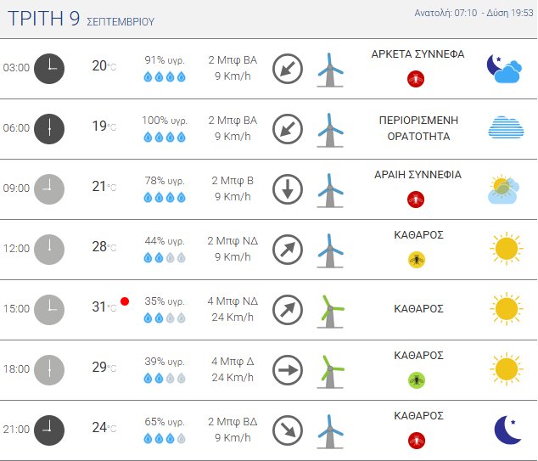Click the moon and cloud icon at 03:00
The width and height of the screenshot is (538, 461).
(x=504, y=69)
